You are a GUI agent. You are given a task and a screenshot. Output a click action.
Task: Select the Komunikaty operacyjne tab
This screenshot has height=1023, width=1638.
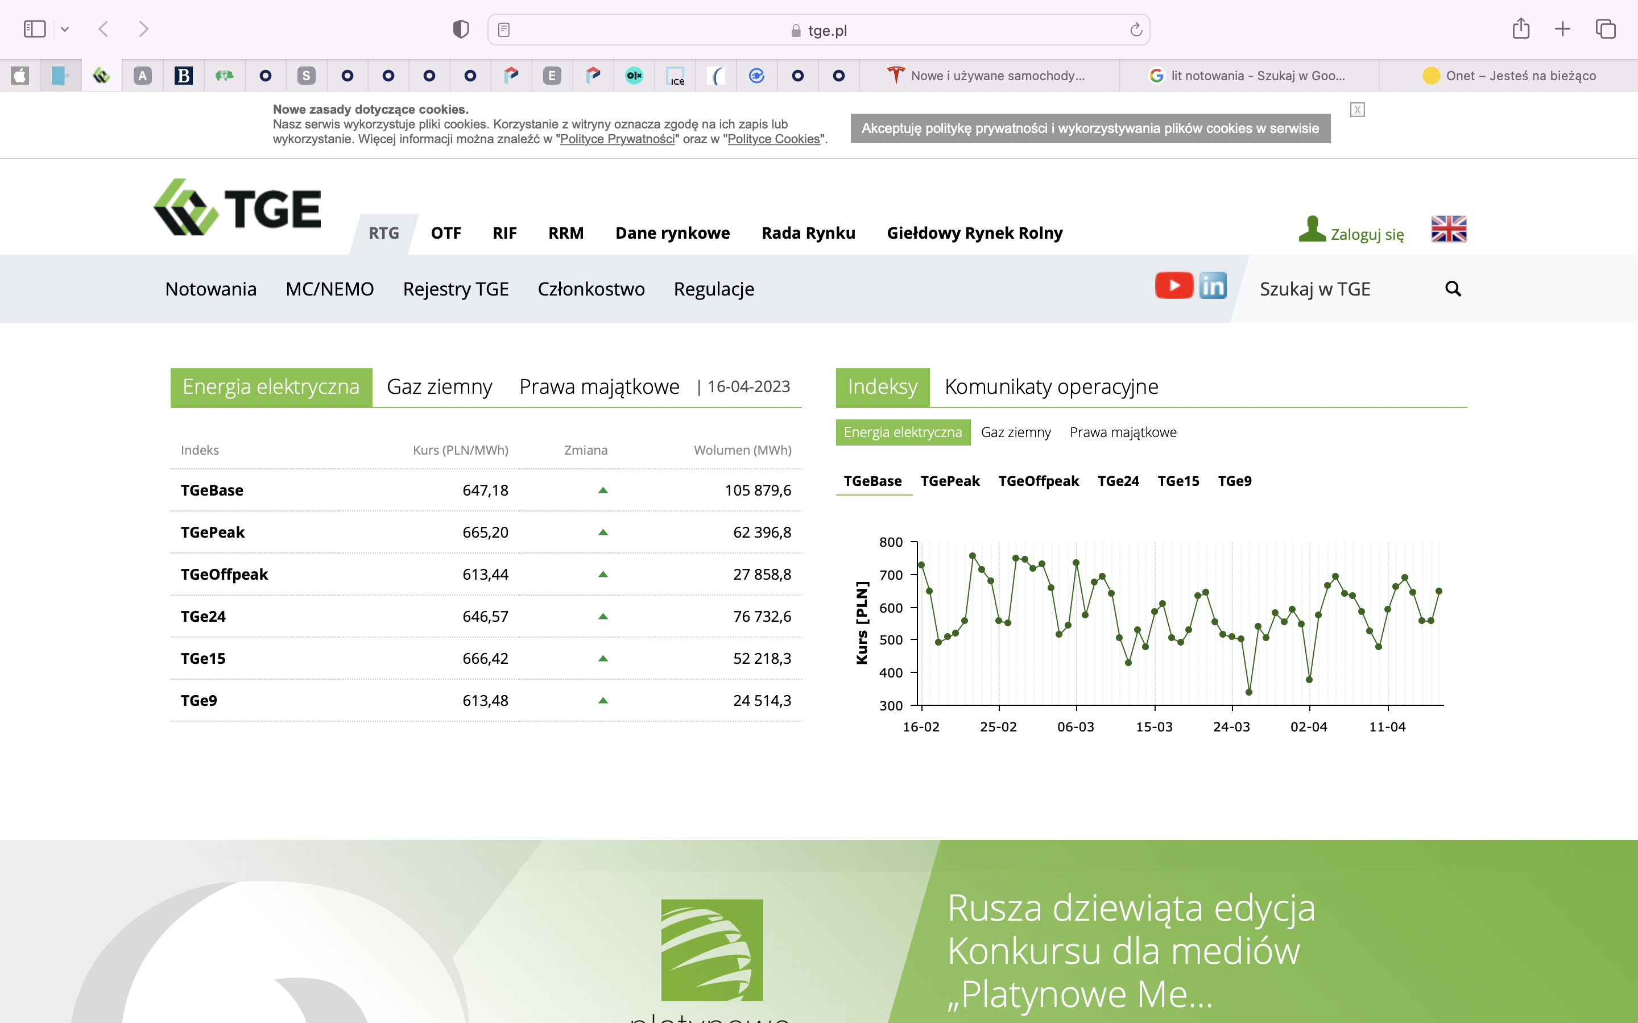point(1051,387)
